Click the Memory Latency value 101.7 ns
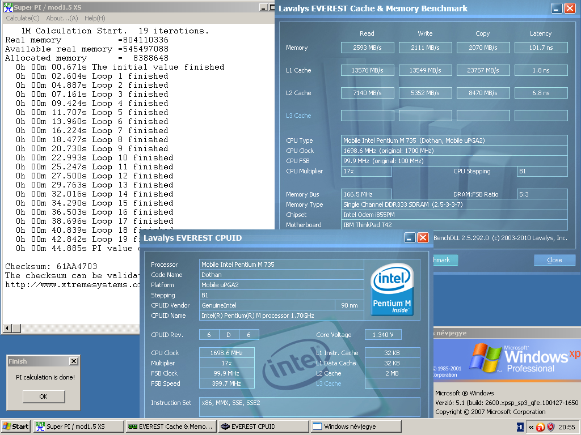Screen dimensions: 581x435 pos(541,48)
